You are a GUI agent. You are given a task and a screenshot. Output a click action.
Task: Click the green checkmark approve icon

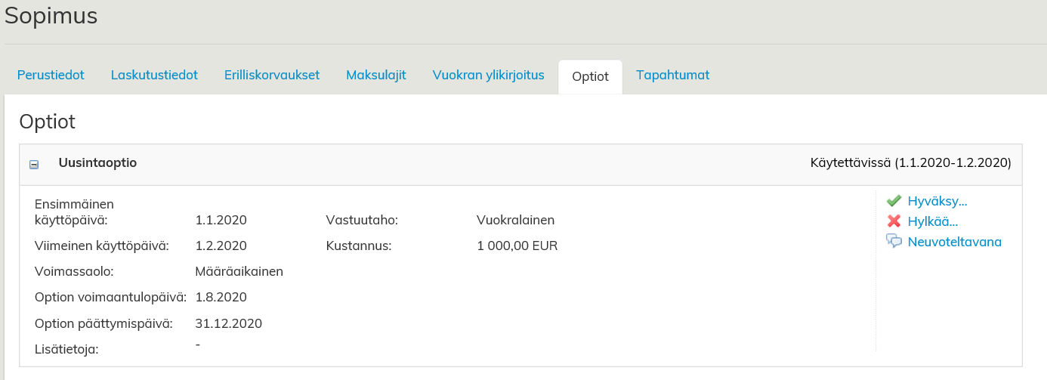point(894,201)
